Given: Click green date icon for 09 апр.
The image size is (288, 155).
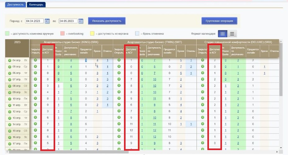Looking at the screenshot, I should click(x=10, y=92).
